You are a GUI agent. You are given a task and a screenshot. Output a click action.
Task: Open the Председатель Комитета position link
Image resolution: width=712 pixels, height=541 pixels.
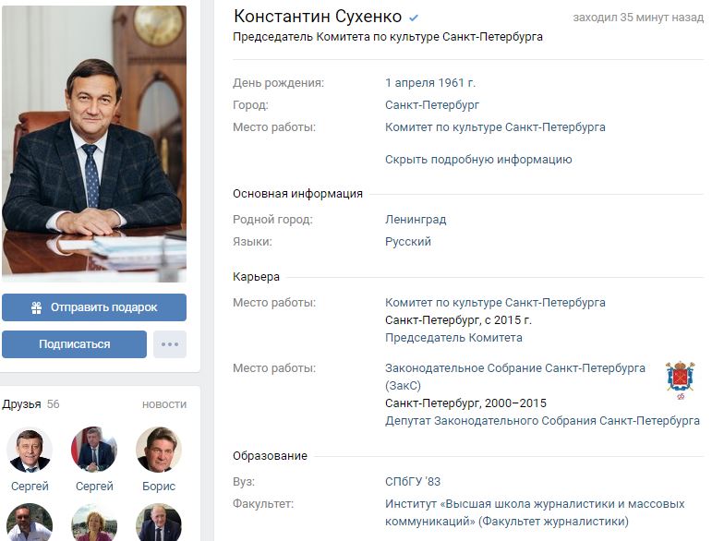(x=453, y=338)
